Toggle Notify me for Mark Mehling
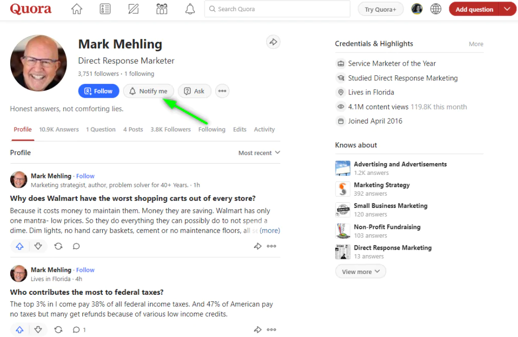Viewport: 518px width, 337px height. [x=148, y=91]
